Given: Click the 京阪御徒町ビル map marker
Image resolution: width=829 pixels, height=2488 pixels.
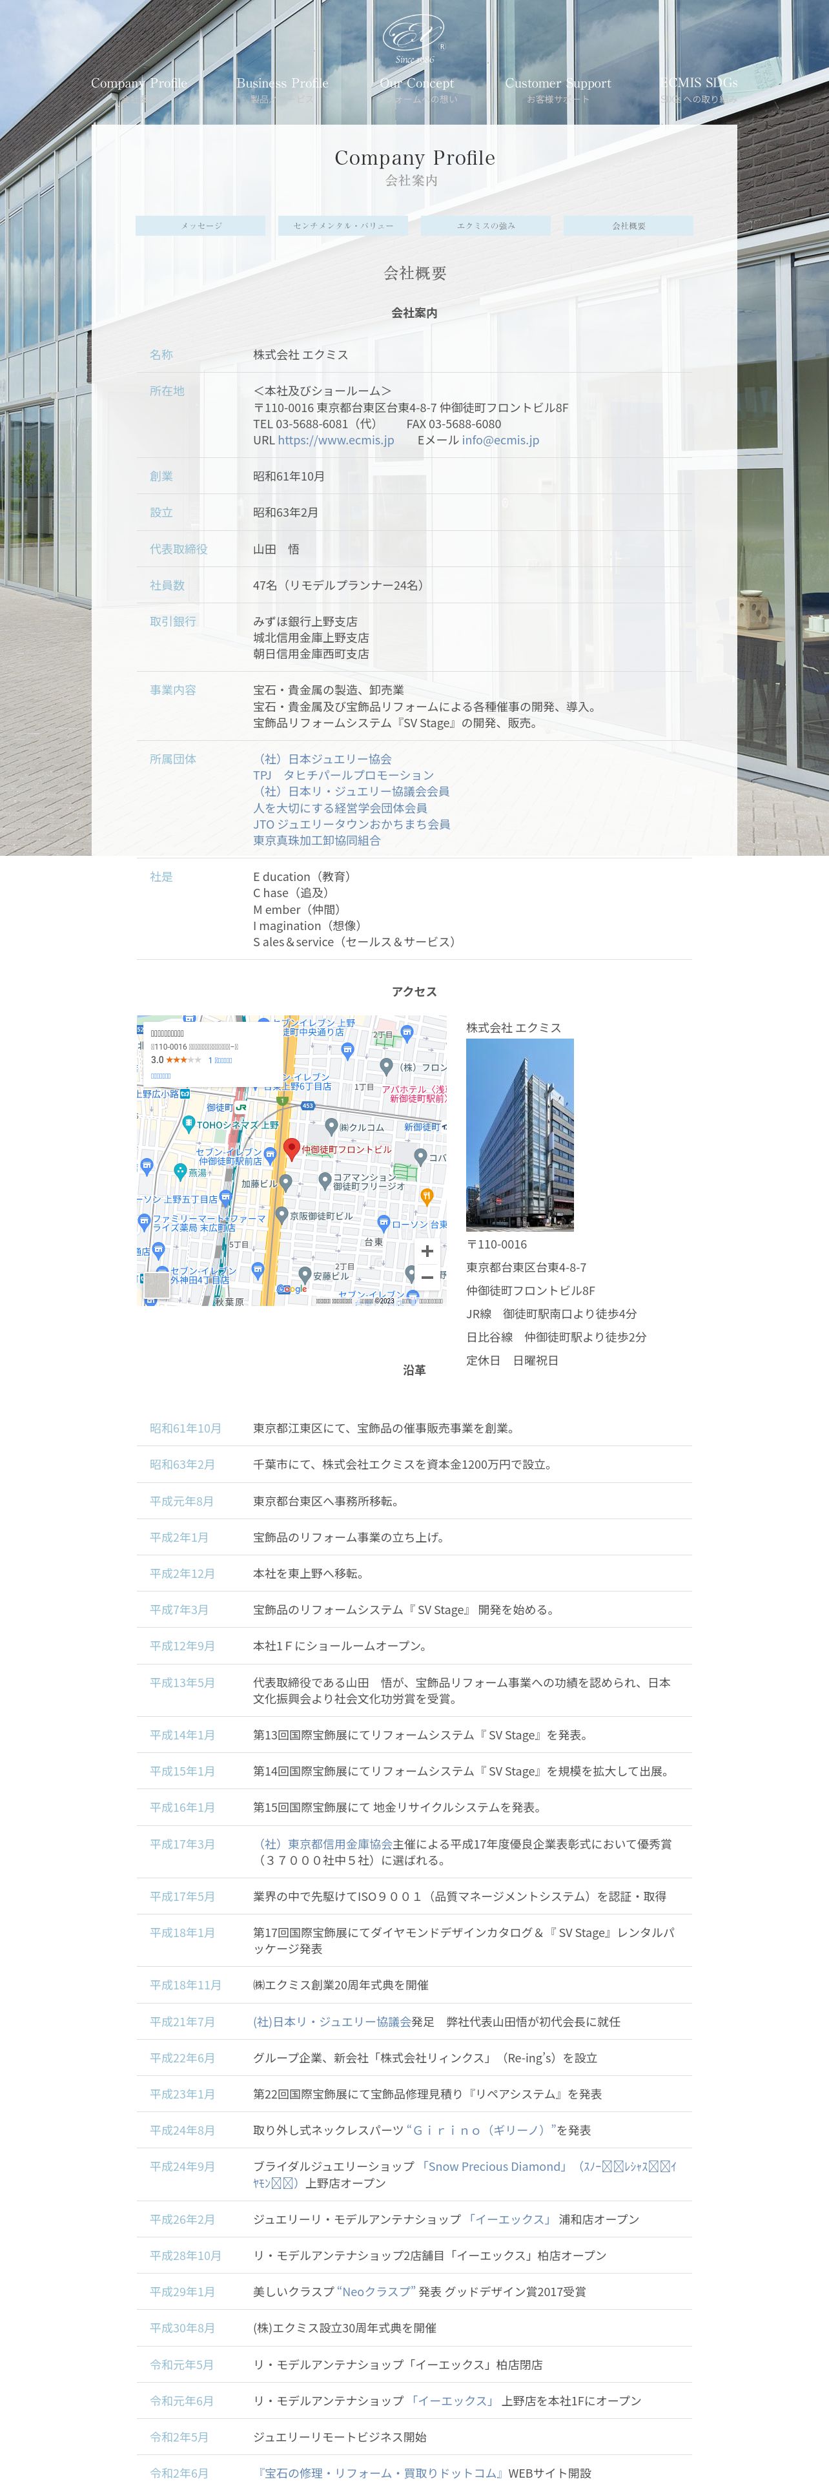Looking at the screenshot, I should click(281, 1216).
